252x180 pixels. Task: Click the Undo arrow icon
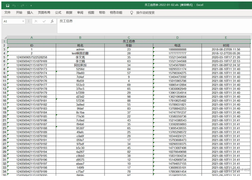point(14,6)
